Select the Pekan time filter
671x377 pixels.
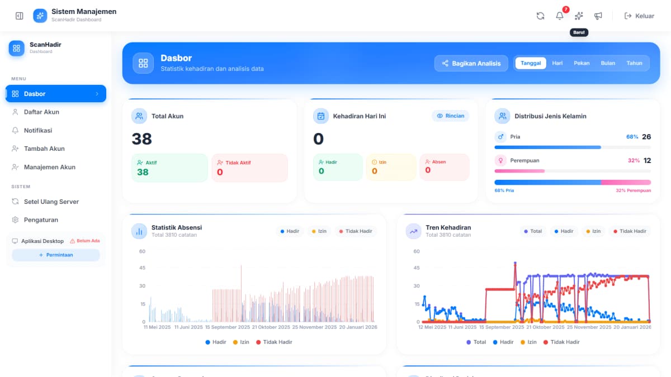pos(582,63)
